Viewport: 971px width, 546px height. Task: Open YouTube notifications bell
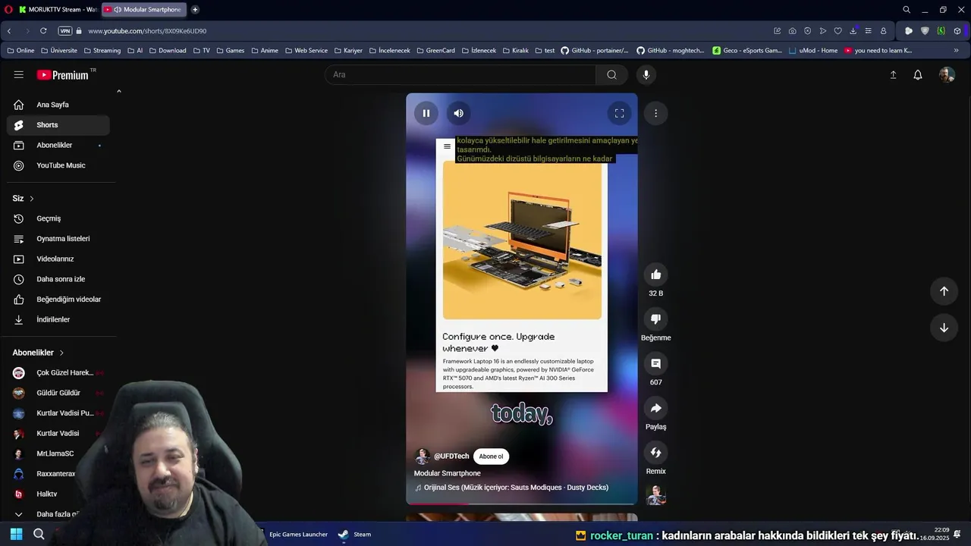(918, 75)
